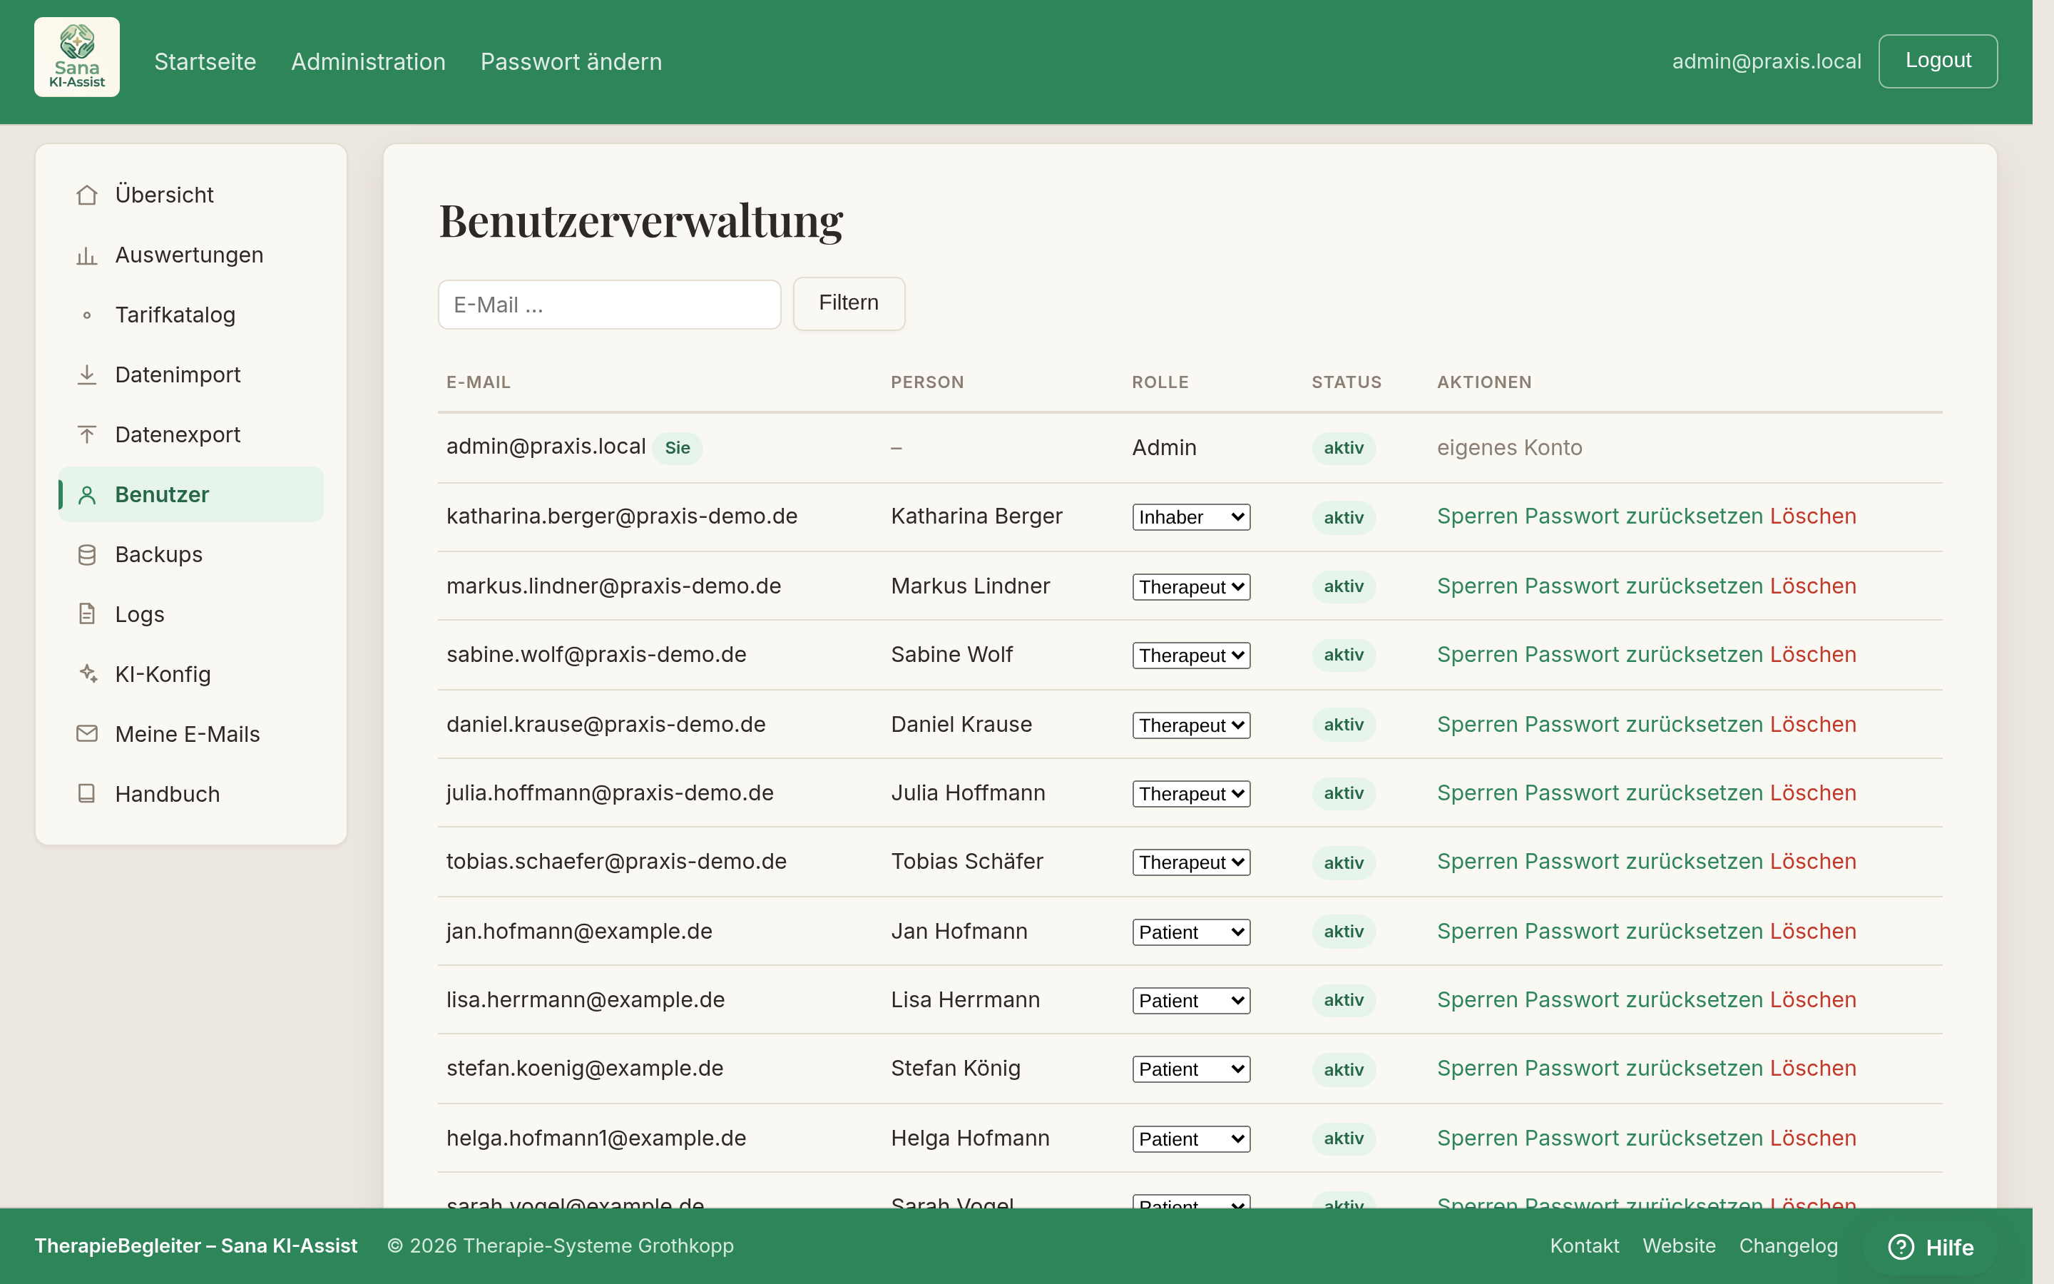Click the Benutzer person icon
Viewport: 2054px width, 1284px height.
pos(86,495)
